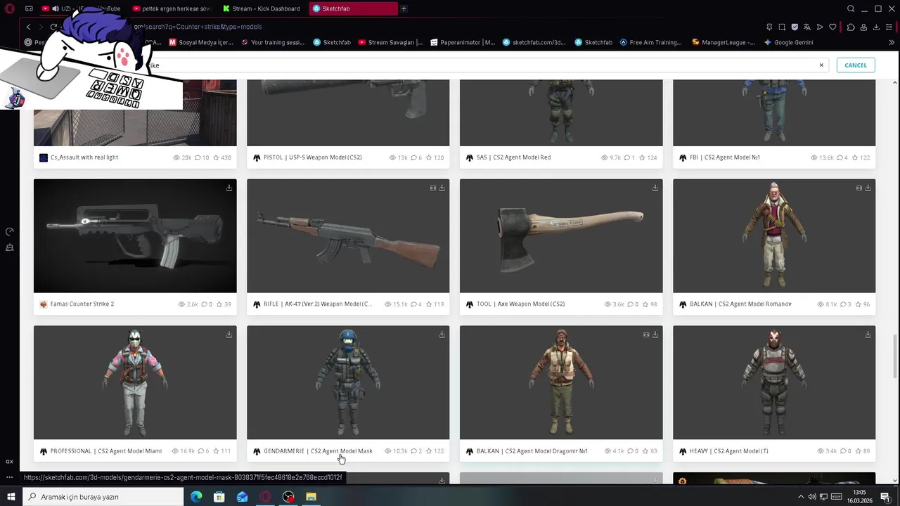Open File Explorer from the taskbar
This screenshot has width=900, height=506.
click(x=311, y=497)
